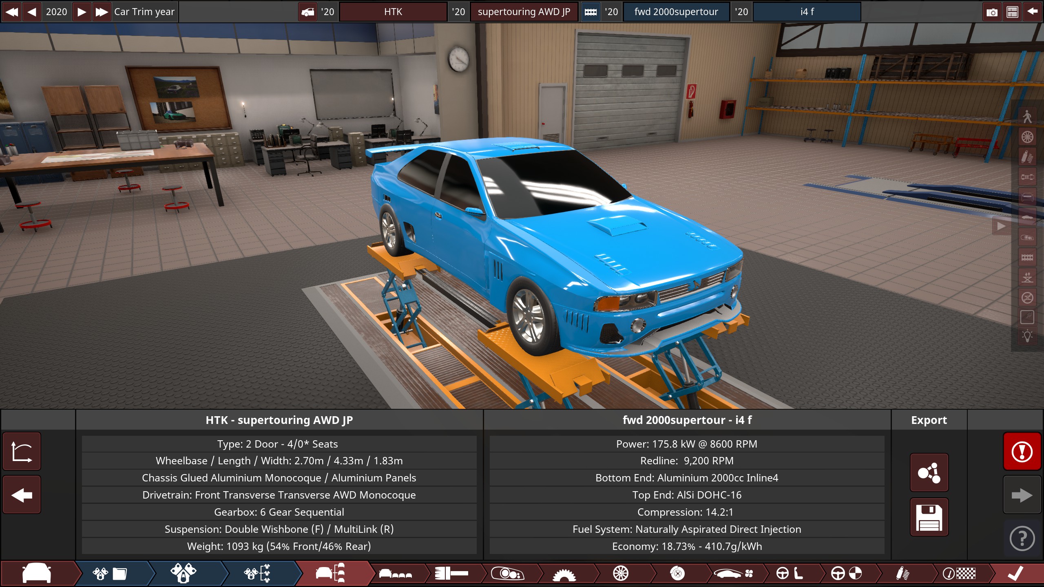Jump to earliest year with double-left arrow
Viewport: 1044px width, 587px height.
click(x=11, y=12)
